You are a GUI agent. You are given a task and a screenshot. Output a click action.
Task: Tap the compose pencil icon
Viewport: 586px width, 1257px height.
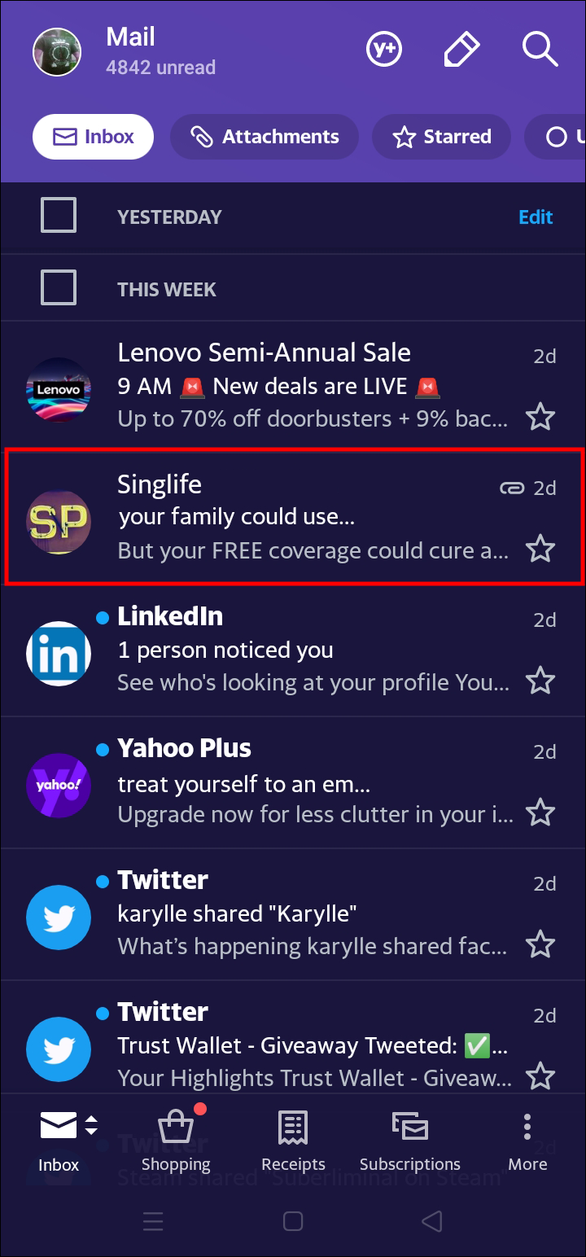461,50
